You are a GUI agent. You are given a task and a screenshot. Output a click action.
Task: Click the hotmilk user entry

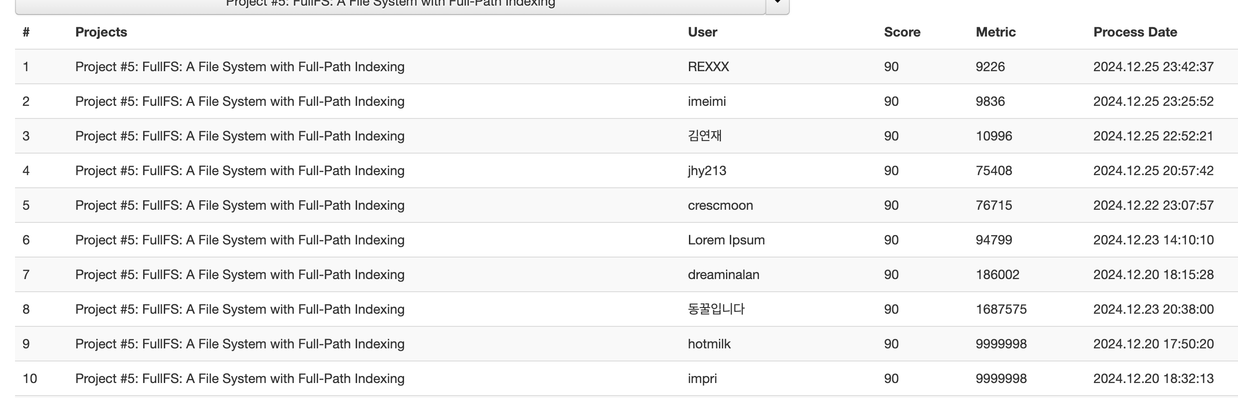click(x=709, y=344)
